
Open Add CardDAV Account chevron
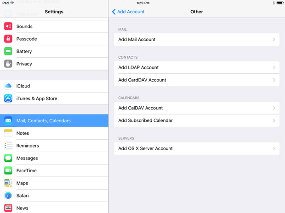[274, 80]
